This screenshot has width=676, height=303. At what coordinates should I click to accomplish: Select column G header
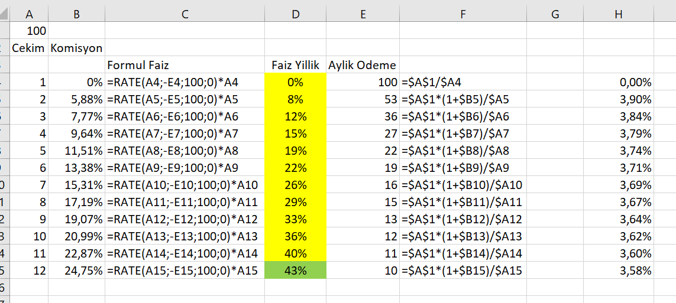(x=555, y=14)
